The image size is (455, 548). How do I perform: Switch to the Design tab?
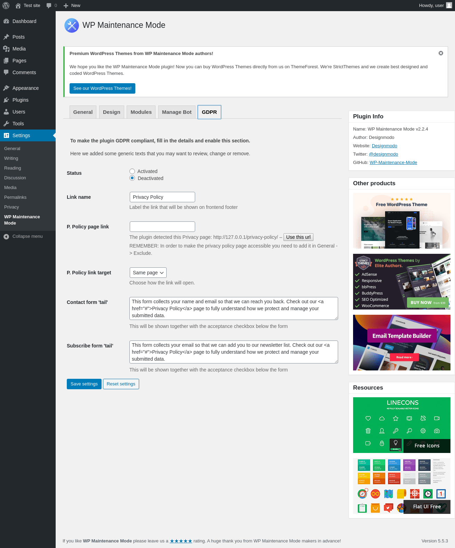(112, 112)
